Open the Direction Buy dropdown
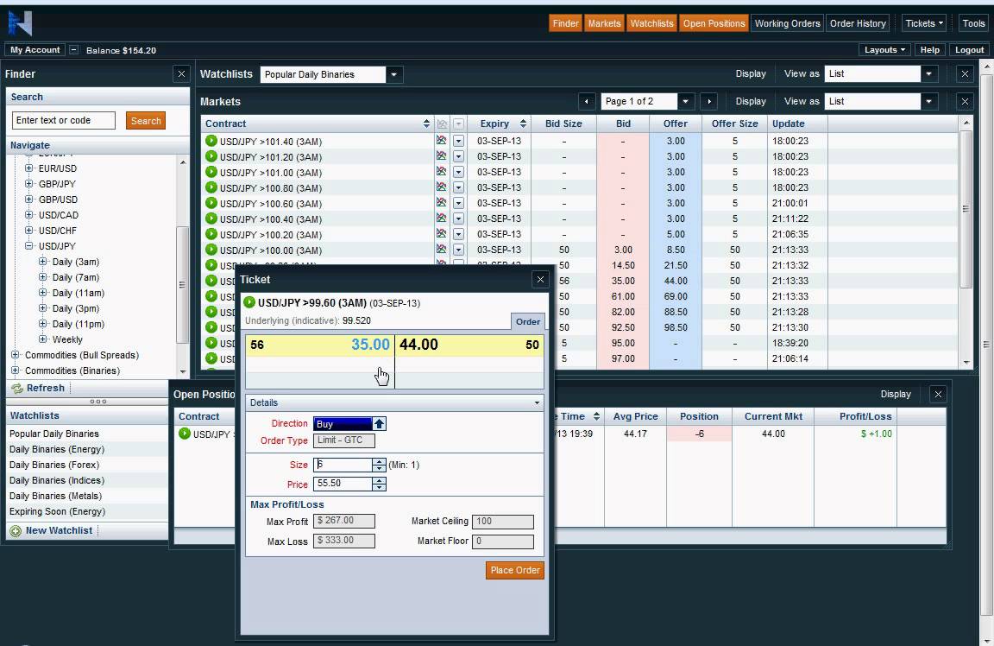This screenshot has width=994, height=646. coord(379,424)
